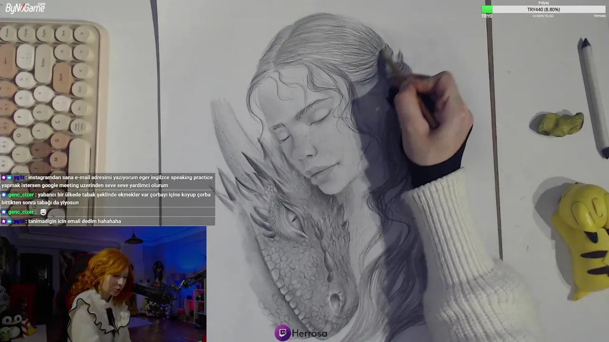Click the İhtiyaç goal title
The width and height of the screenshot is (609, 342).
[543, 3]
